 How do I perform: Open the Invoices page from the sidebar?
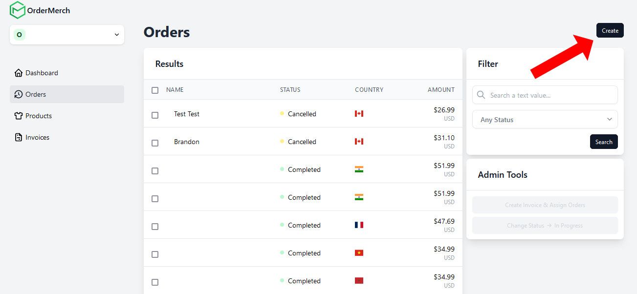[37, 137]
